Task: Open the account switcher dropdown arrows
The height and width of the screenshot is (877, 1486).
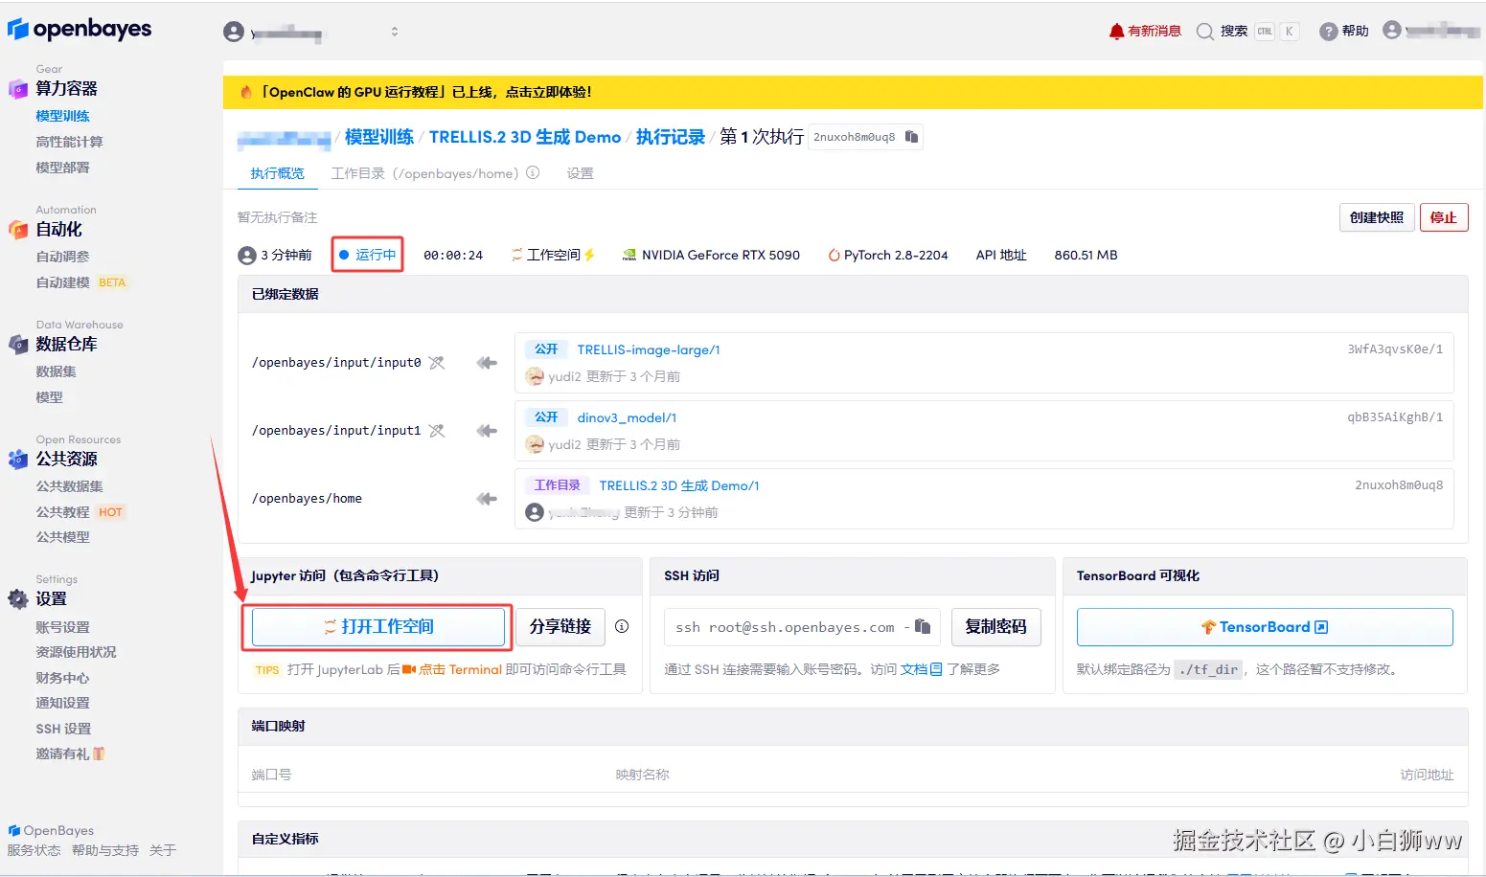Action: point(394,32)
